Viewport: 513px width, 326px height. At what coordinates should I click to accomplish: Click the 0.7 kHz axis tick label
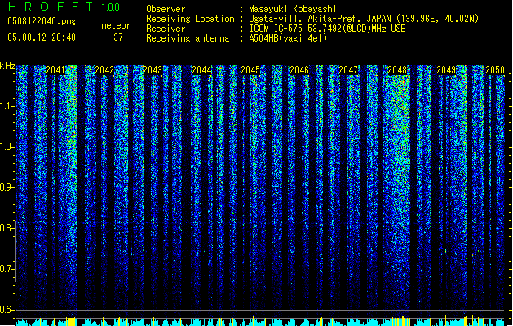[7, 269]
